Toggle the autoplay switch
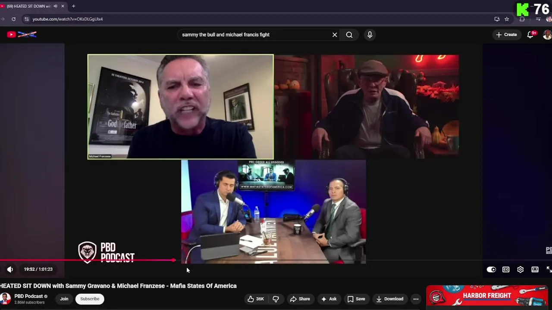 [491, 270]
